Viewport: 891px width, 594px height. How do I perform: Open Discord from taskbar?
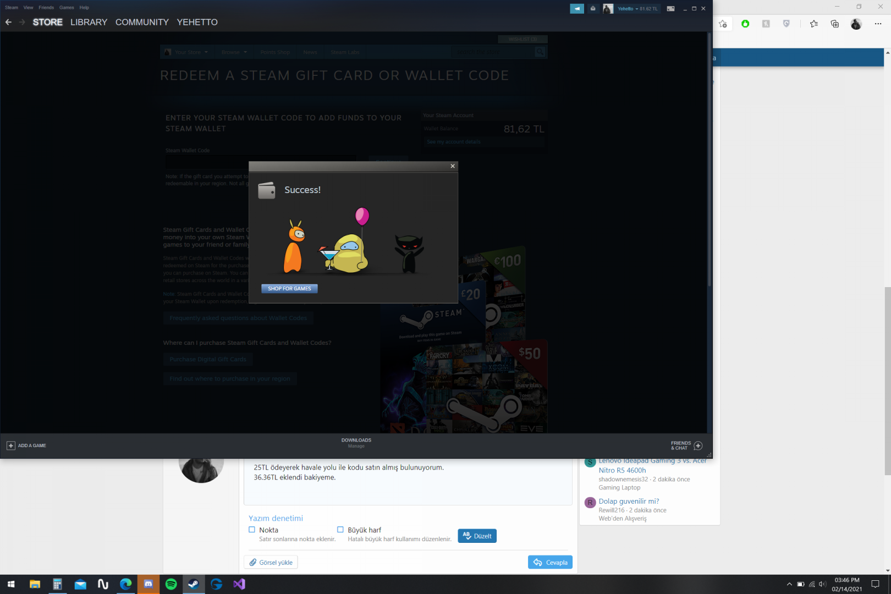click(148, 584)
